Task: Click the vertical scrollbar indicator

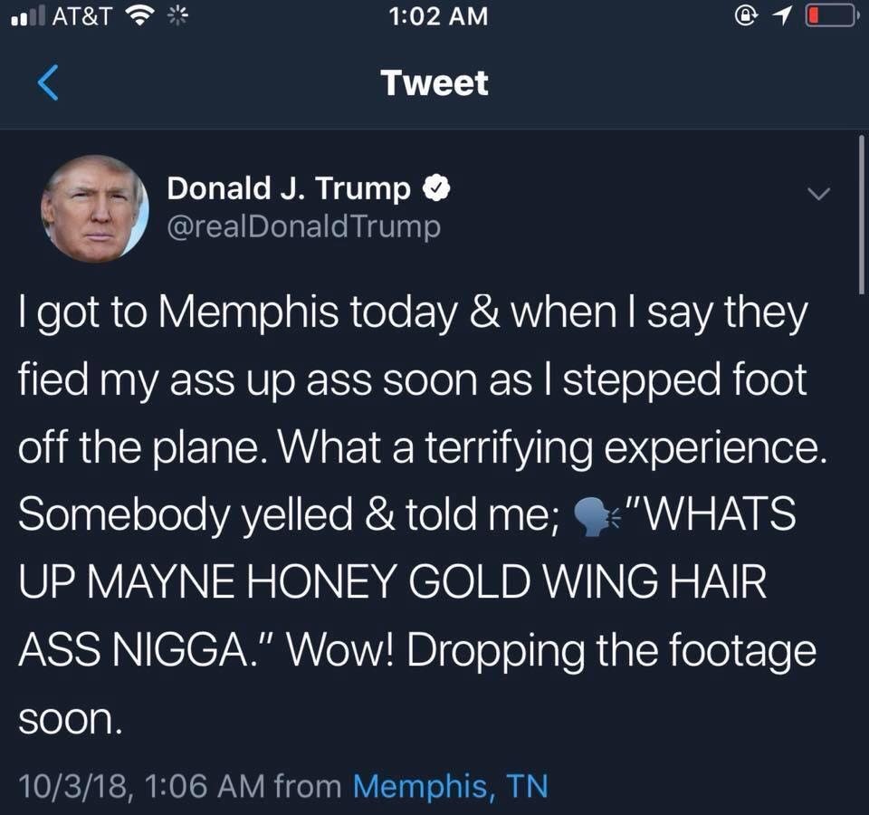Action: coord(861,214)
